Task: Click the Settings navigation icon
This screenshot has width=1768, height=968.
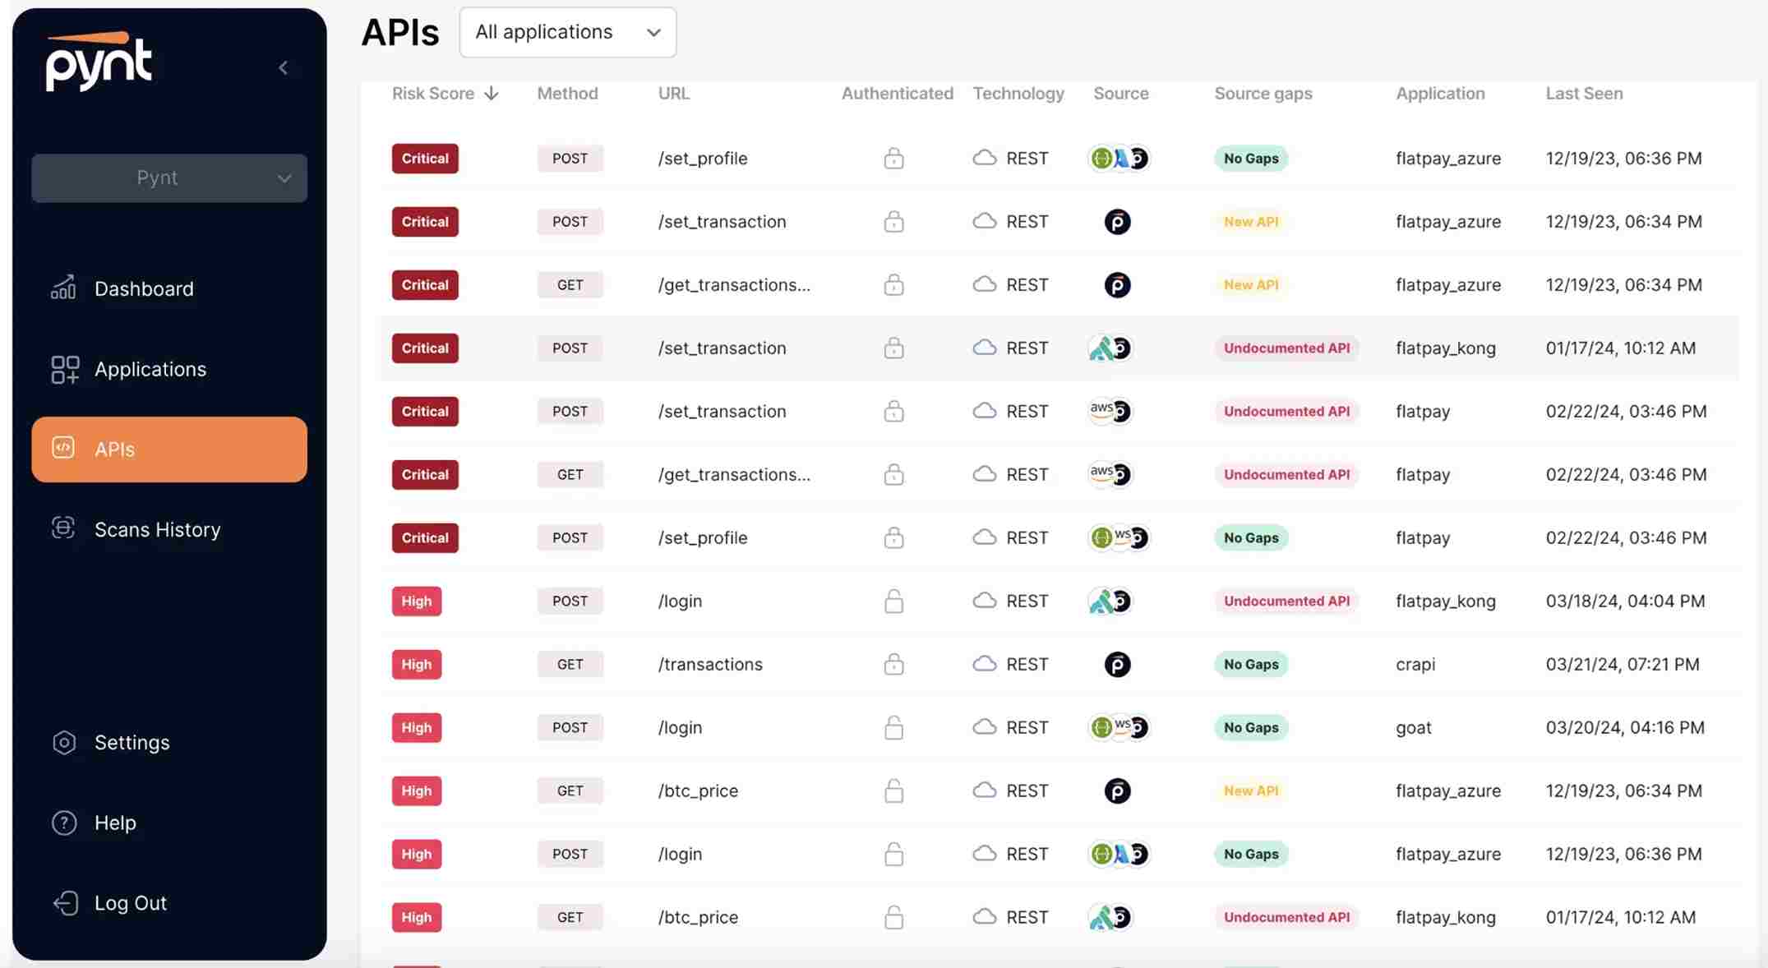Action: click(x=63, y=741)
